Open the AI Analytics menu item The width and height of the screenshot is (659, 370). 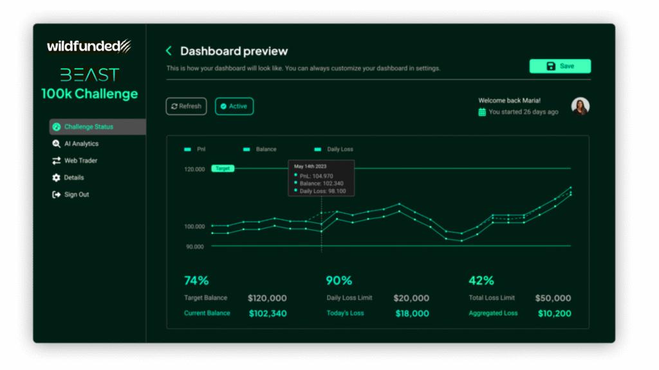[x=81, y=144]
